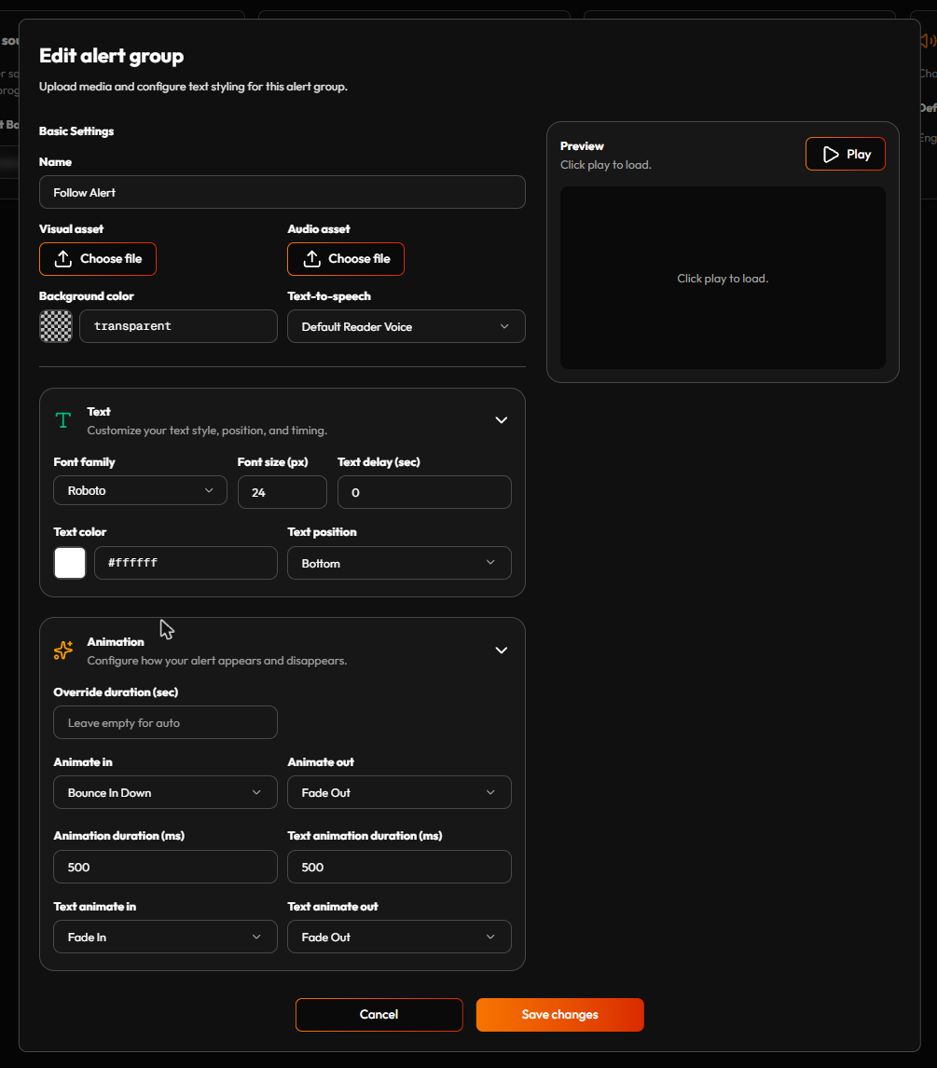The width and height of the screenshot is (937, 1068).
Task: Open the Animate out dropdown
Action: pos(399,792)
